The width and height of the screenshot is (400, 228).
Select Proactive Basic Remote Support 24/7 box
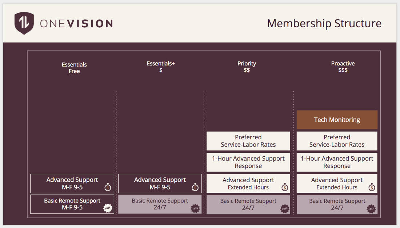point(337,204)
